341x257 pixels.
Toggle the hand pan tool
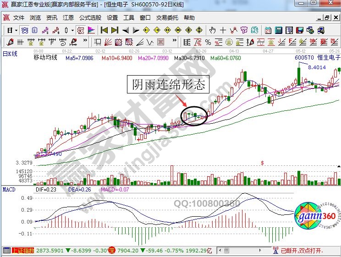(212, 30)
